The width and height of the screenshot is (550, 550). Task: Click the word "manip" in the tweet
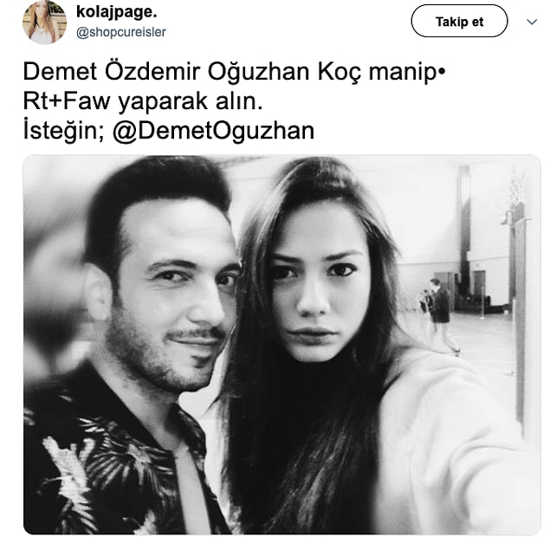click(x=403, y=73)
